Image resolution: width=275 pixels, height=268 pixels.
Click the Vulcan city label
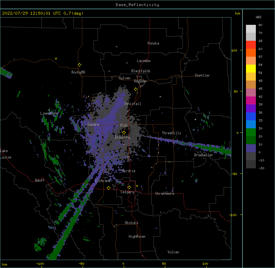[173, 252]
